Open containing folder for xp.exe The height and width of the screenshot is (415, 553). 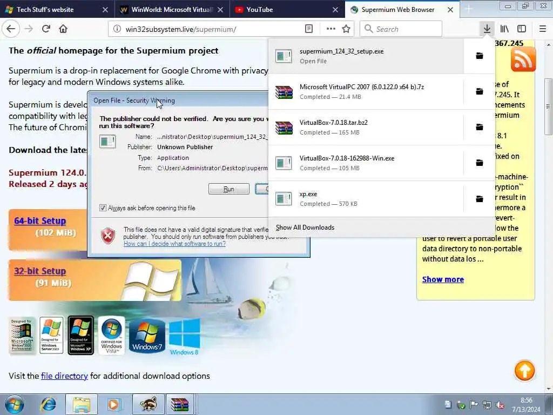(480, 199)
